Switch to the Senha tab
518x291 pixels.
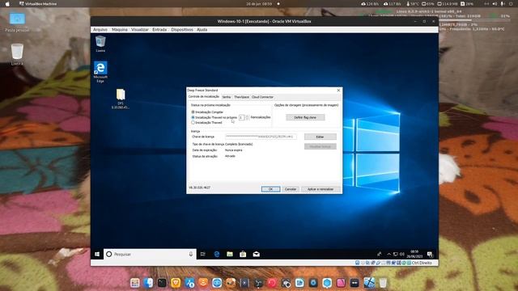point(227,97)
